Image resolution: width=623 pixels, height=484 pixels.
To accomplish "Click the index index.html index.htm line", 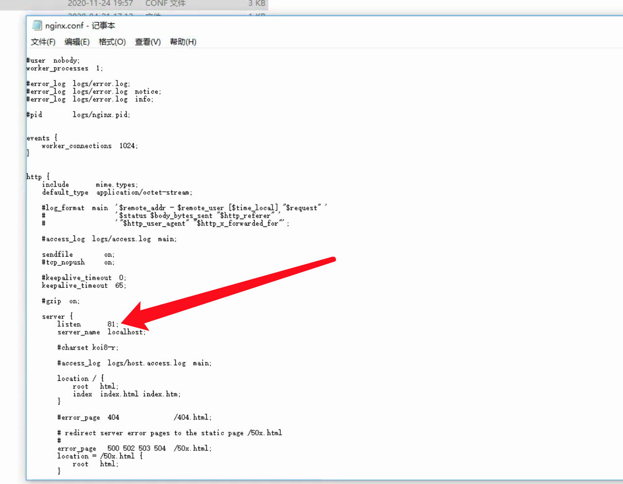I will pos(127,394).
